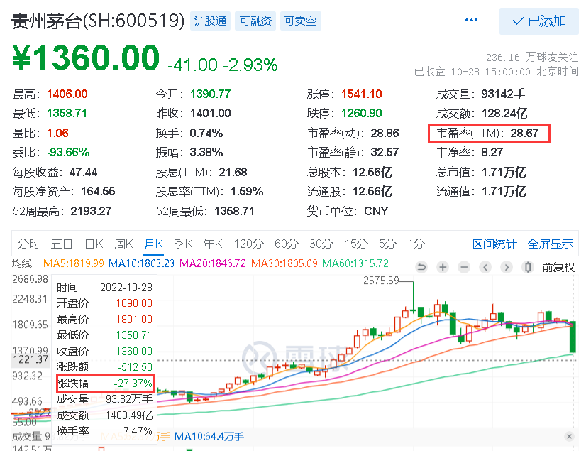586x451 pixels.
Task: Click the latest green monthly candlestick
Action: (573, 336)
